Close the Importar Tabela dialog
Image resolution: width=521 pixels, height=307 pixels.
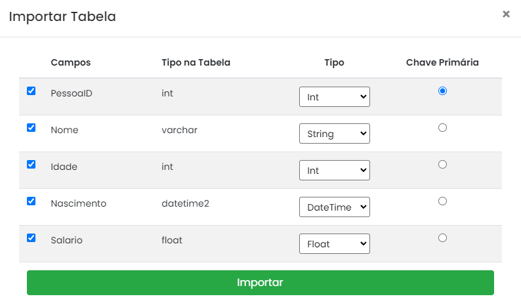coord(506,14)
